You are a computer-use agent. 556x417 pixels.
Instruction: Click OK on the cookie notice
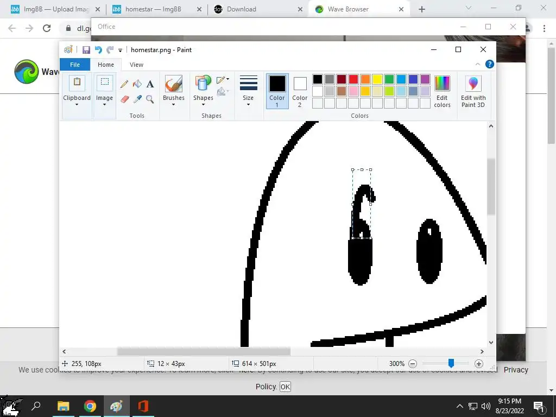click(x=285, y=387)
